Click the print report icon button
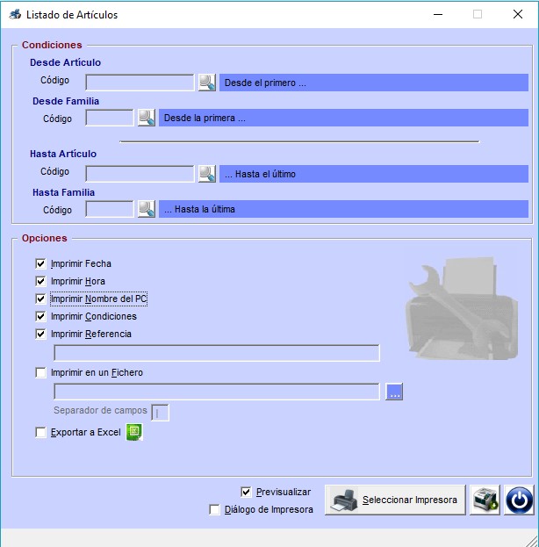The image size is (539, 547). (x=485, y=500)
